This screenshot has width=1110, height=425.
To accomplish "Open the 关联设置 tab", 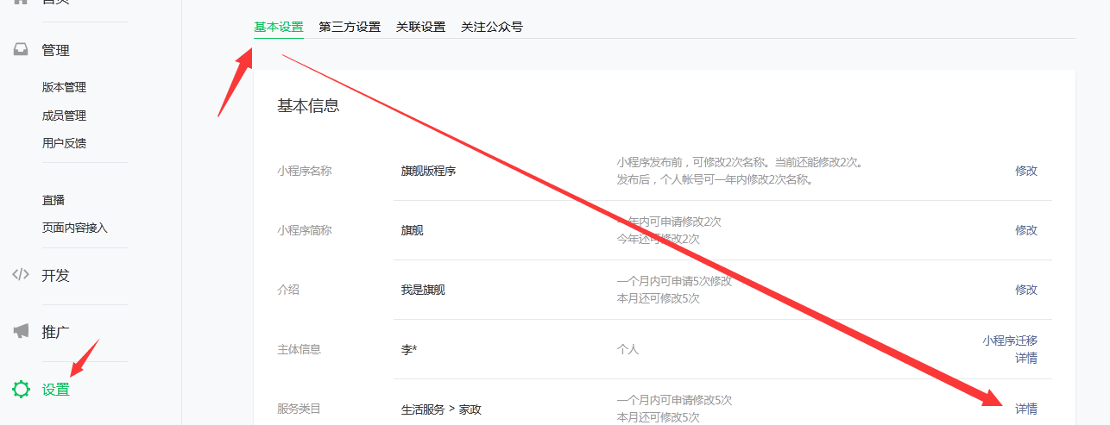I will (420, 27).
